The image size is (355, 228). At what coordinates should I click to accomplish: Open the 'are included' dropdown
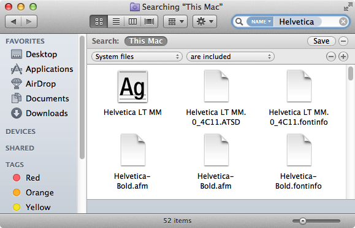pyautogui.click(x=231, y=57)
